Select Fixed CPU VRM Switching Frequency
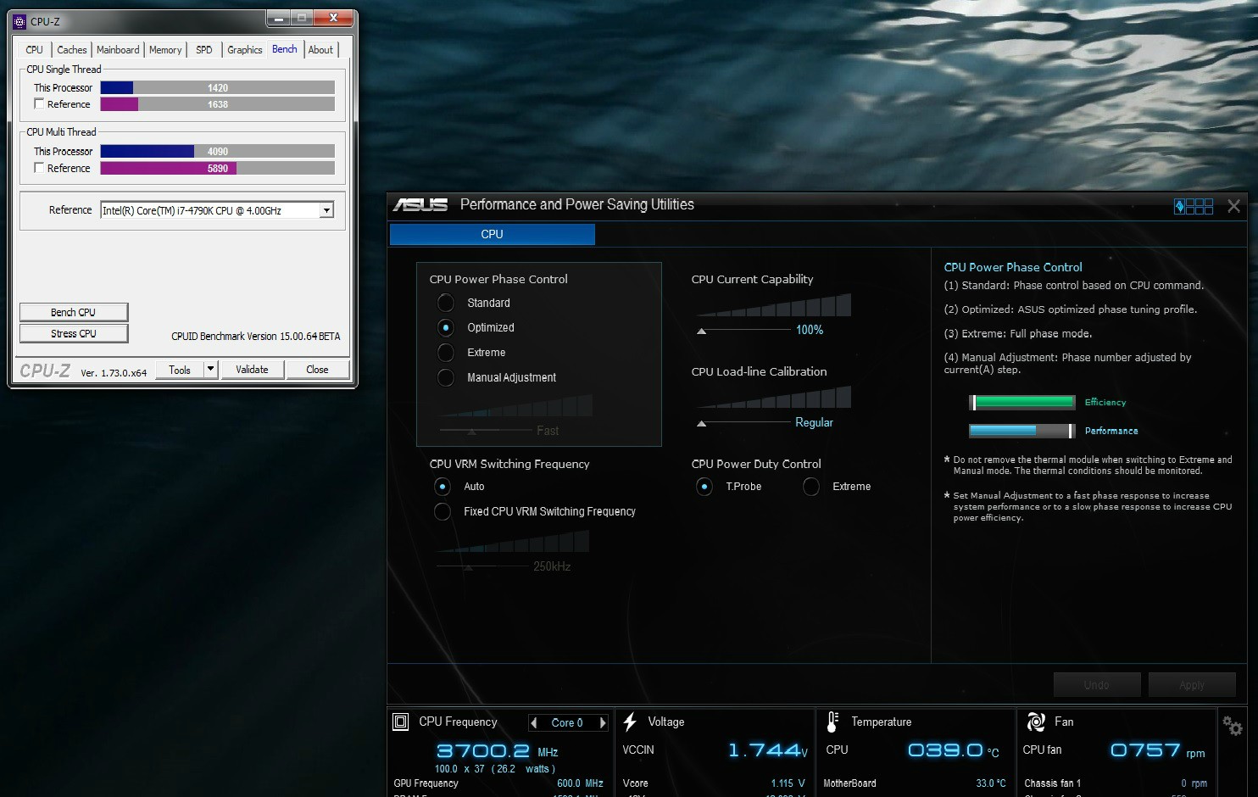Image resolution: width=1258 pixels, height=797 pixels. click(x=443, y=511)
